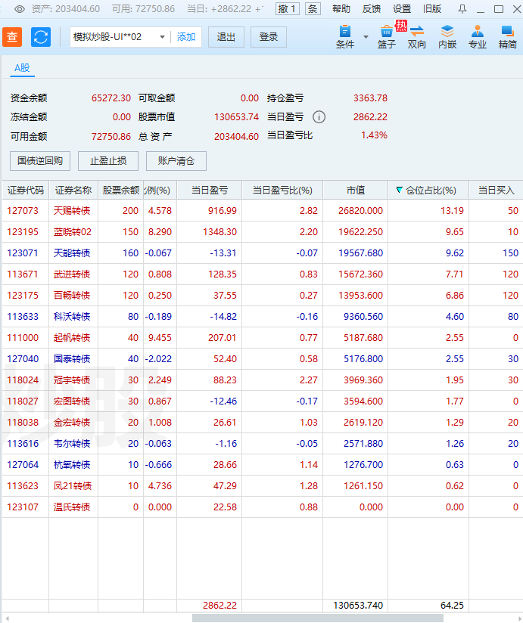The image size is (523, 623).
Task: Open the 篮子 basket trading tool
Action: (x=387, y=37)
